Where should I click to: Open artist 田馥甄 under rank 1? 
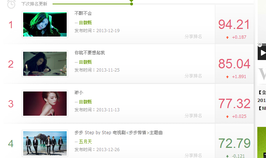(x=85, y=23)
